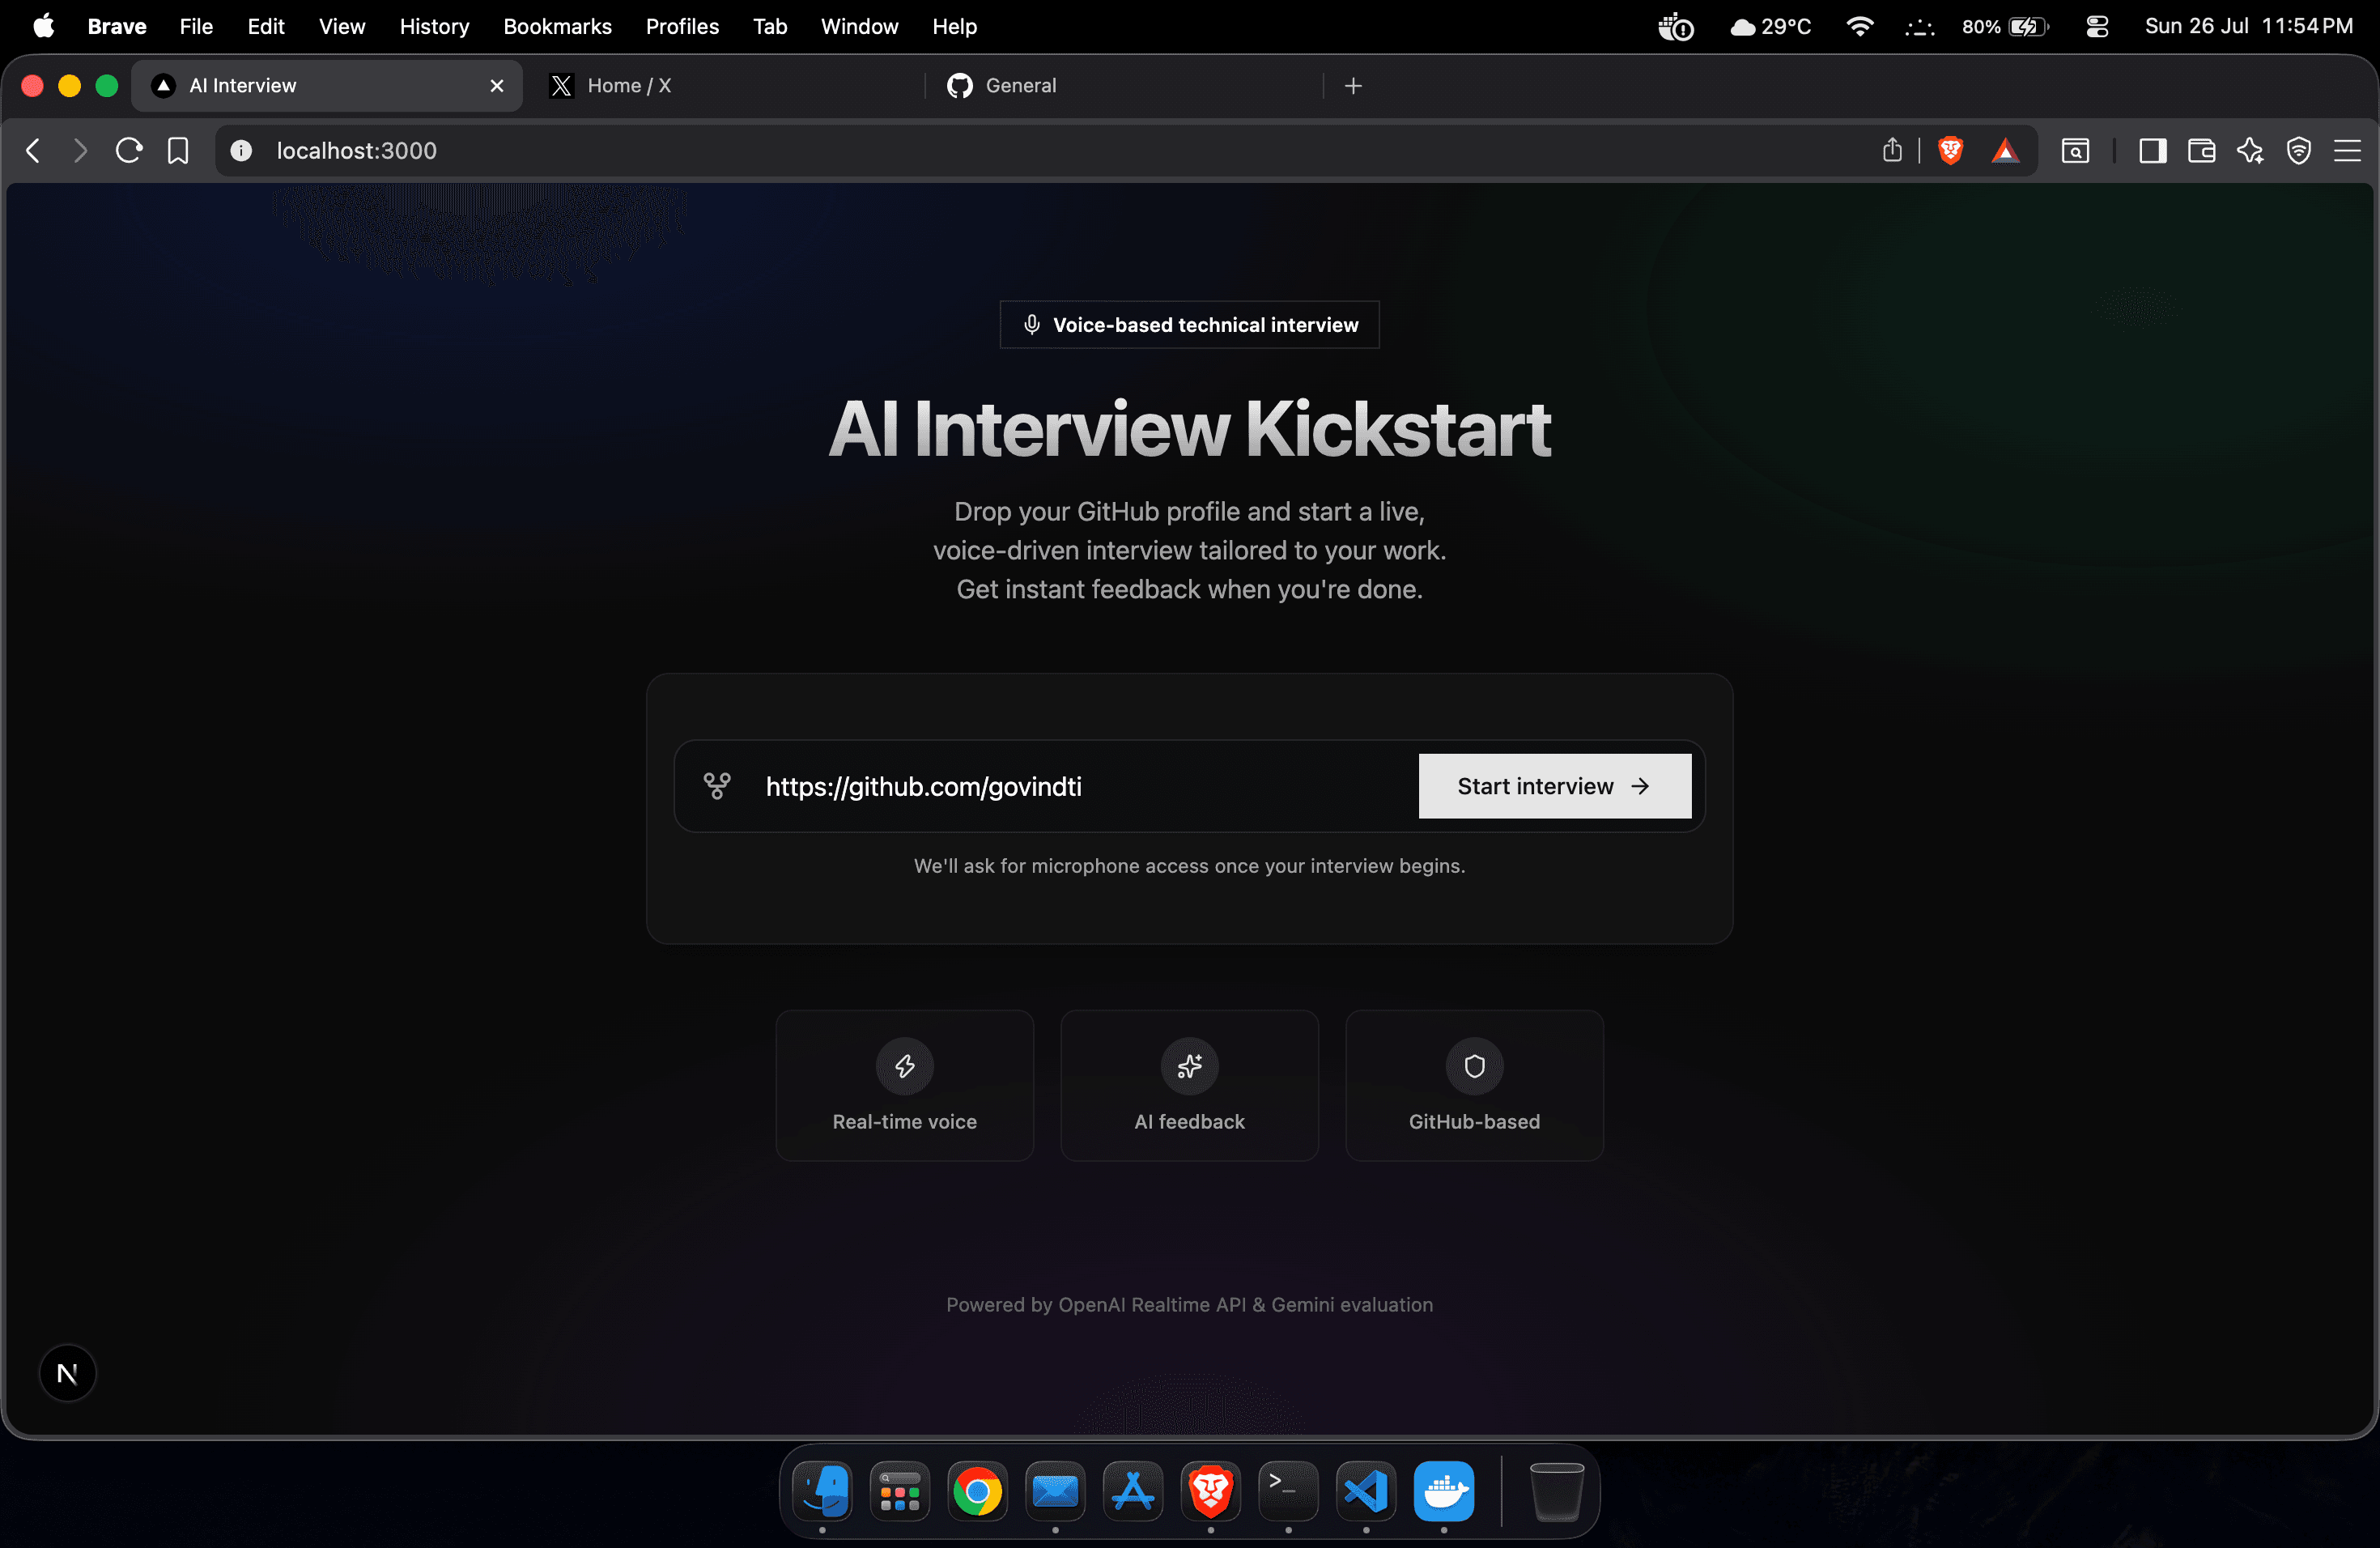
Task: Open Brave Wallet icon
Action: (2201, 151)
